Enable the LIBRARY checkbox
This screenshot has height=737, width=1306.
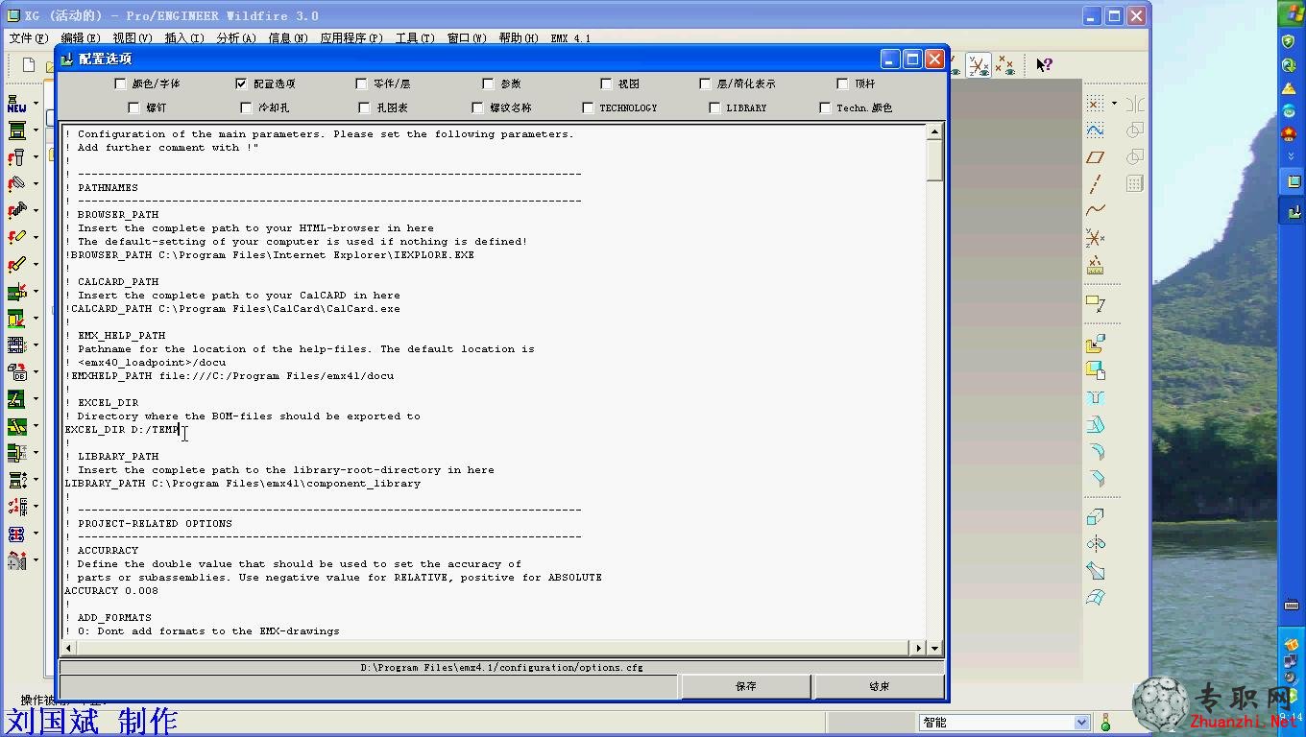[714, 107]
